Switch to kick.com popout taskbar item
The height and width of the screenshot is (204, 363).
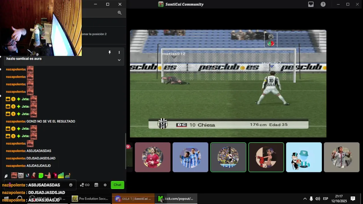coord(176,199)
